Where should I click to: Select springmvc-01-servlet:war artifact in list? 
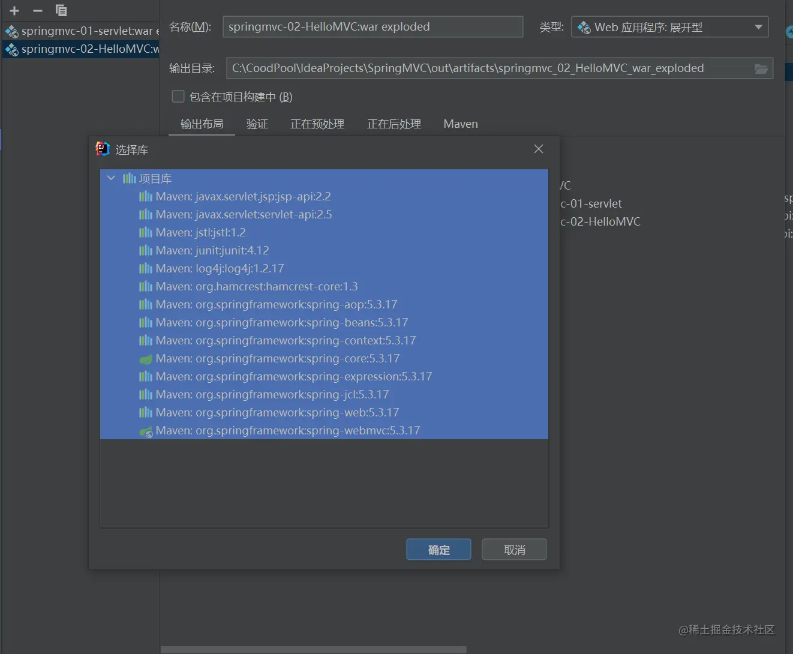[x=82, y=31]
